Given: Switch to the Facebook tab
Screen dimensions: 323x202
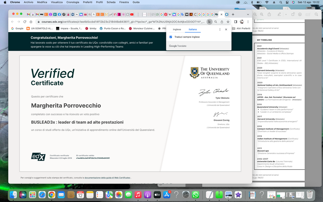Looking at the screenshot, I should (x=59, y=14).
